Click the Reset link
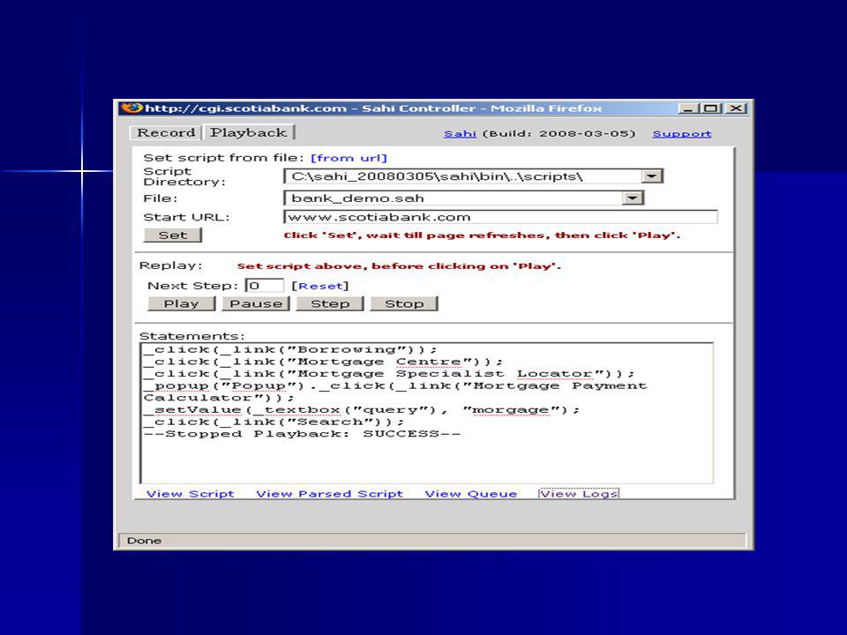This screenshot has height=635, width=847. click(x=320, y=286)
